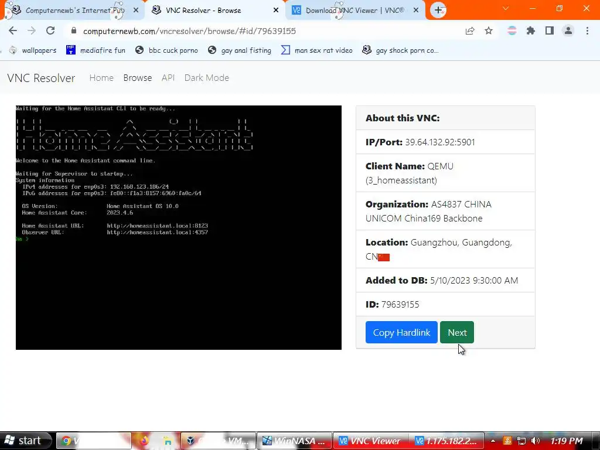The width and height of the screenshot is (600, 450).
Task: Click the browser forward arrow
Action: (32, 30)
